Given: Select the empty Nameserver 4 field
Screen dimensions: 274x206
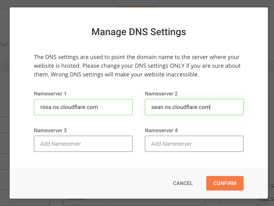Looking at the screenshot, I should pos(194,144).
